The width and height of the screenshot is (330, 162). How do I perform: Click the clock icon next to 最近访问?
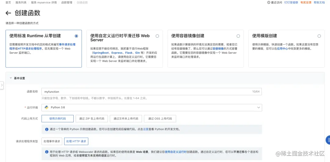tap(269, 2)
